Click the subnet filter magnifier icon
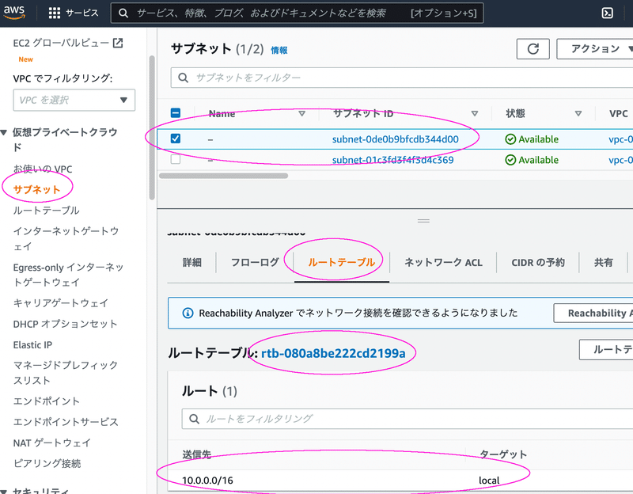Viewport: 633px width, 494px height. click(183, 78)
